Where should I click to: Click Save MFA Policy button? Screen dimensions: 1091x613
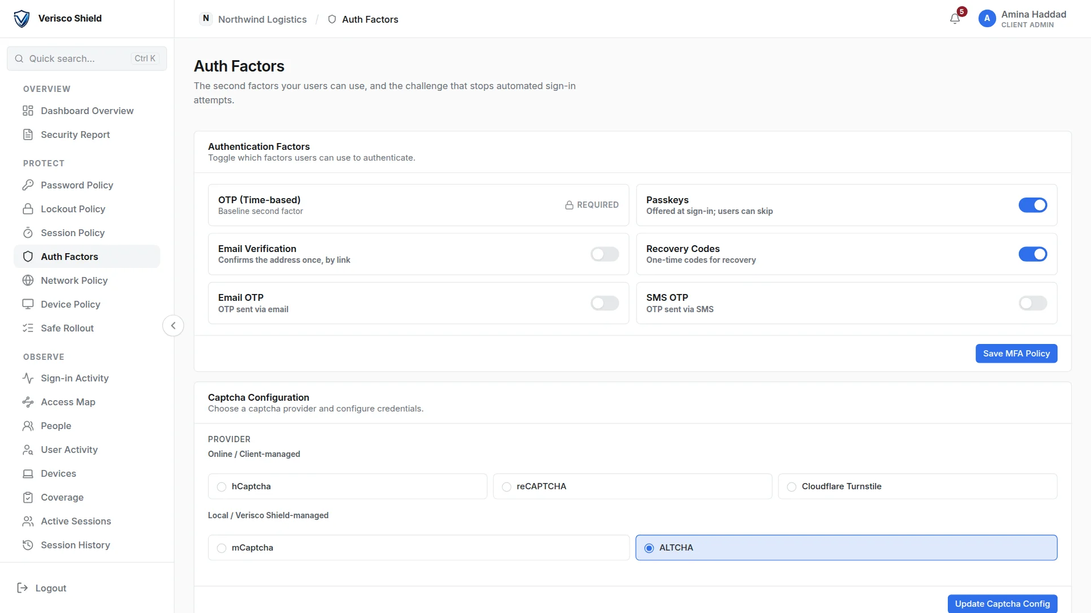tap(1016, 354)
